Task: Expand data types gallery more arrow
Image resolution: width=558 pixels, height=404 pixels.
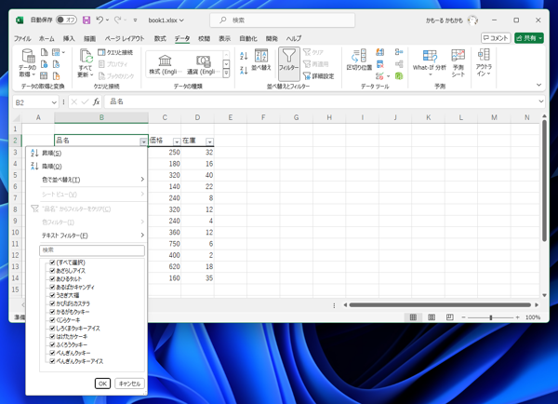Action: tap(226, 73)
